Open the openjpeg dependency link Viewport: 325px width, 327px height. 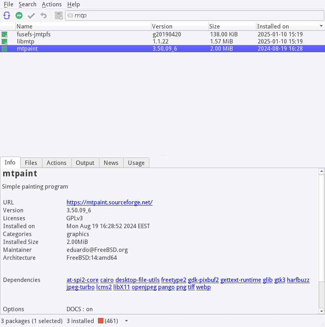pos(144,287)
